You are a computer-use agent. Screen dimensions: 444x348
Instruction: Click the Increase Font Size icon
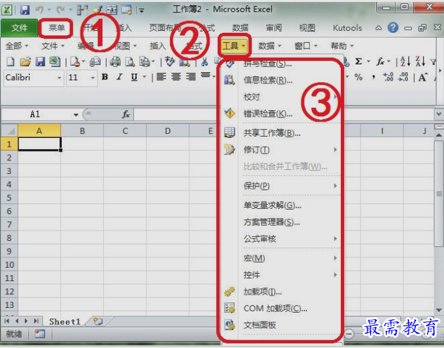[x=422, y=77]
